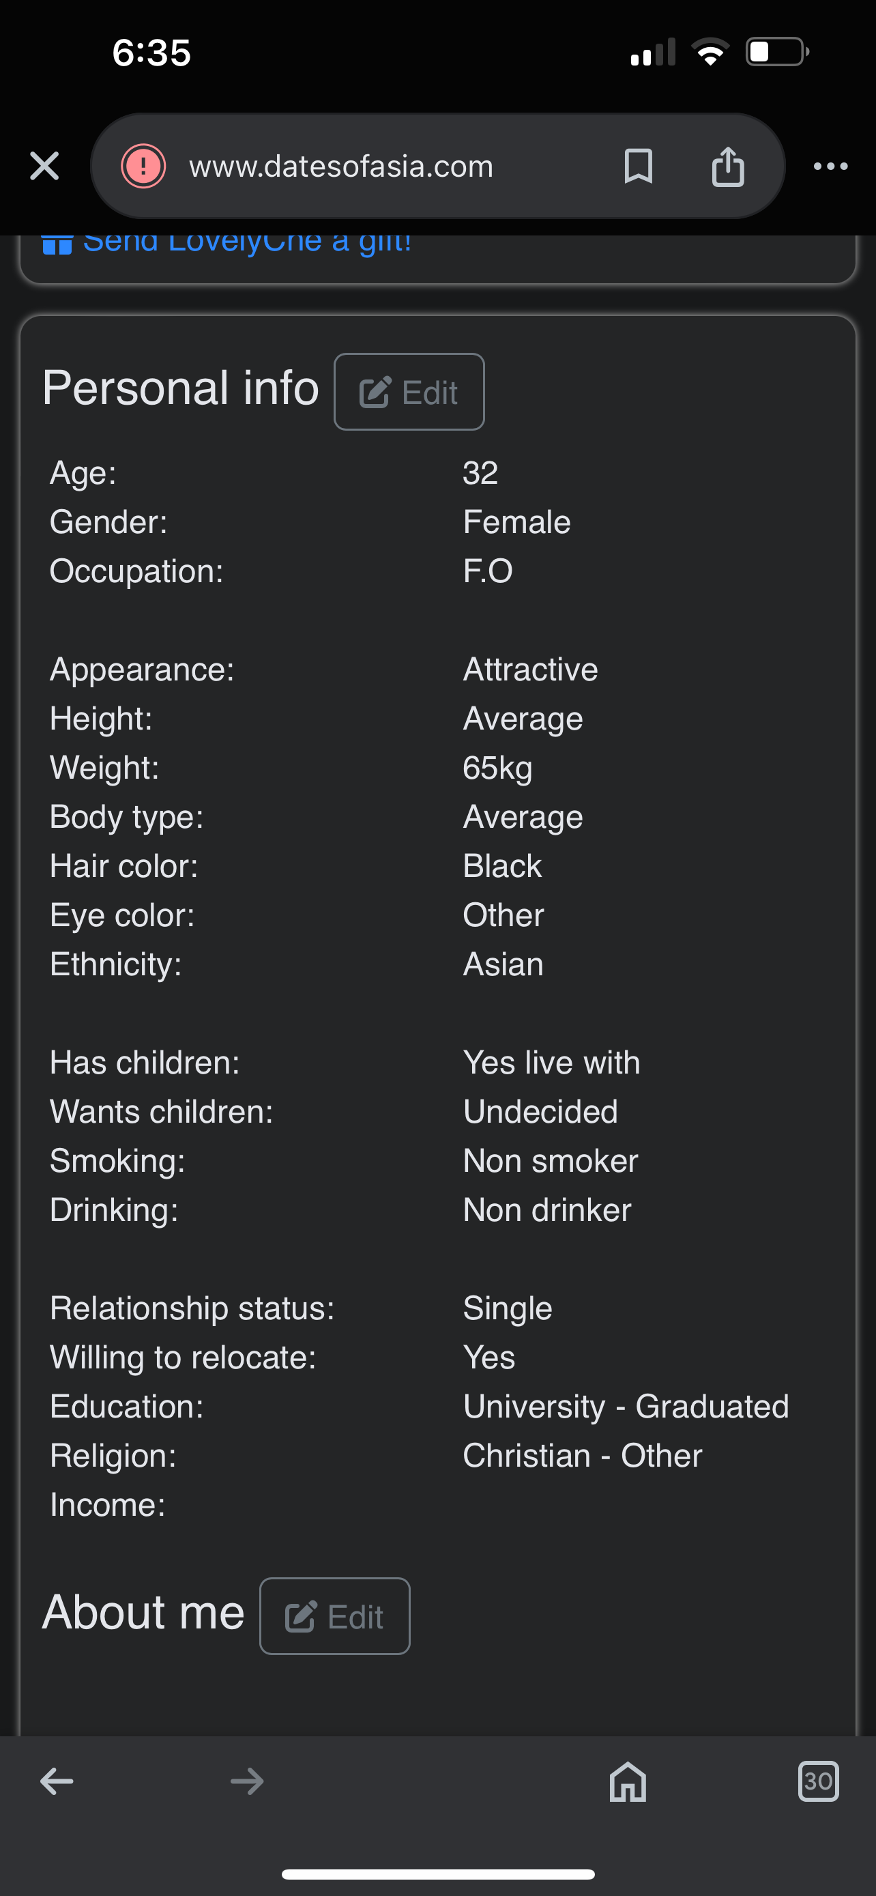The width and height of the screenshot is (876, 1896).
Task: Tap the site security warning icon
Action: [x=143, y=166]
